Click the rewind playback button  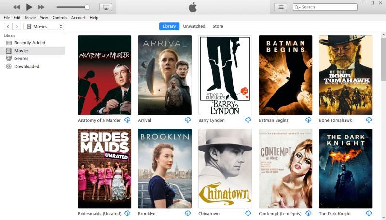[x=16, y=7]
